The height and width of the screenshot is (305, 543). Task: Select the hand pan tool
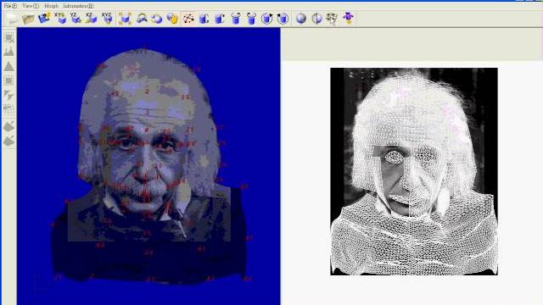coord(172,19)
